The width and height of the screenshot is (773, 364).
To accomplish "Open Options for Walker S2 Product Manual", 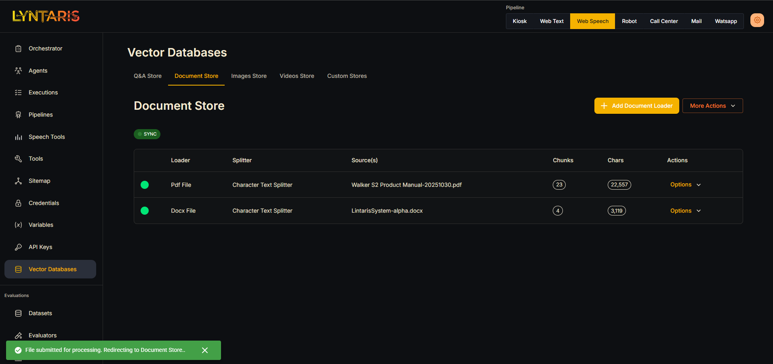I will coord(685,184).
